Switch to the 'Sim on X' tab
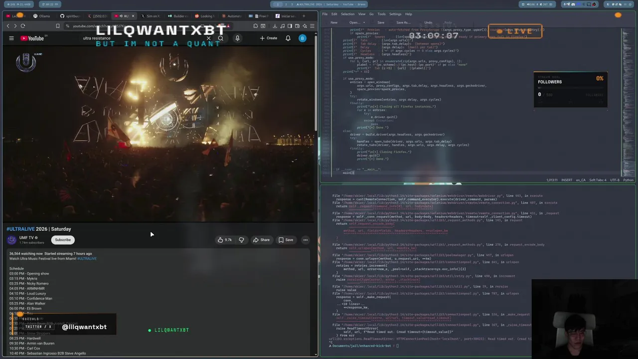Screen dimensions: 638x359 pyautogui.click(x=151, y=16)
